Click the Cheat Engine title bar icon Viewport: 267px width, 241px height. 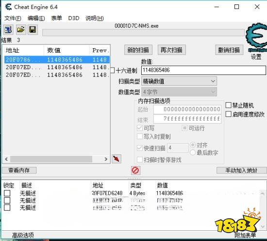pyautogui.click(x=8, y=7)
